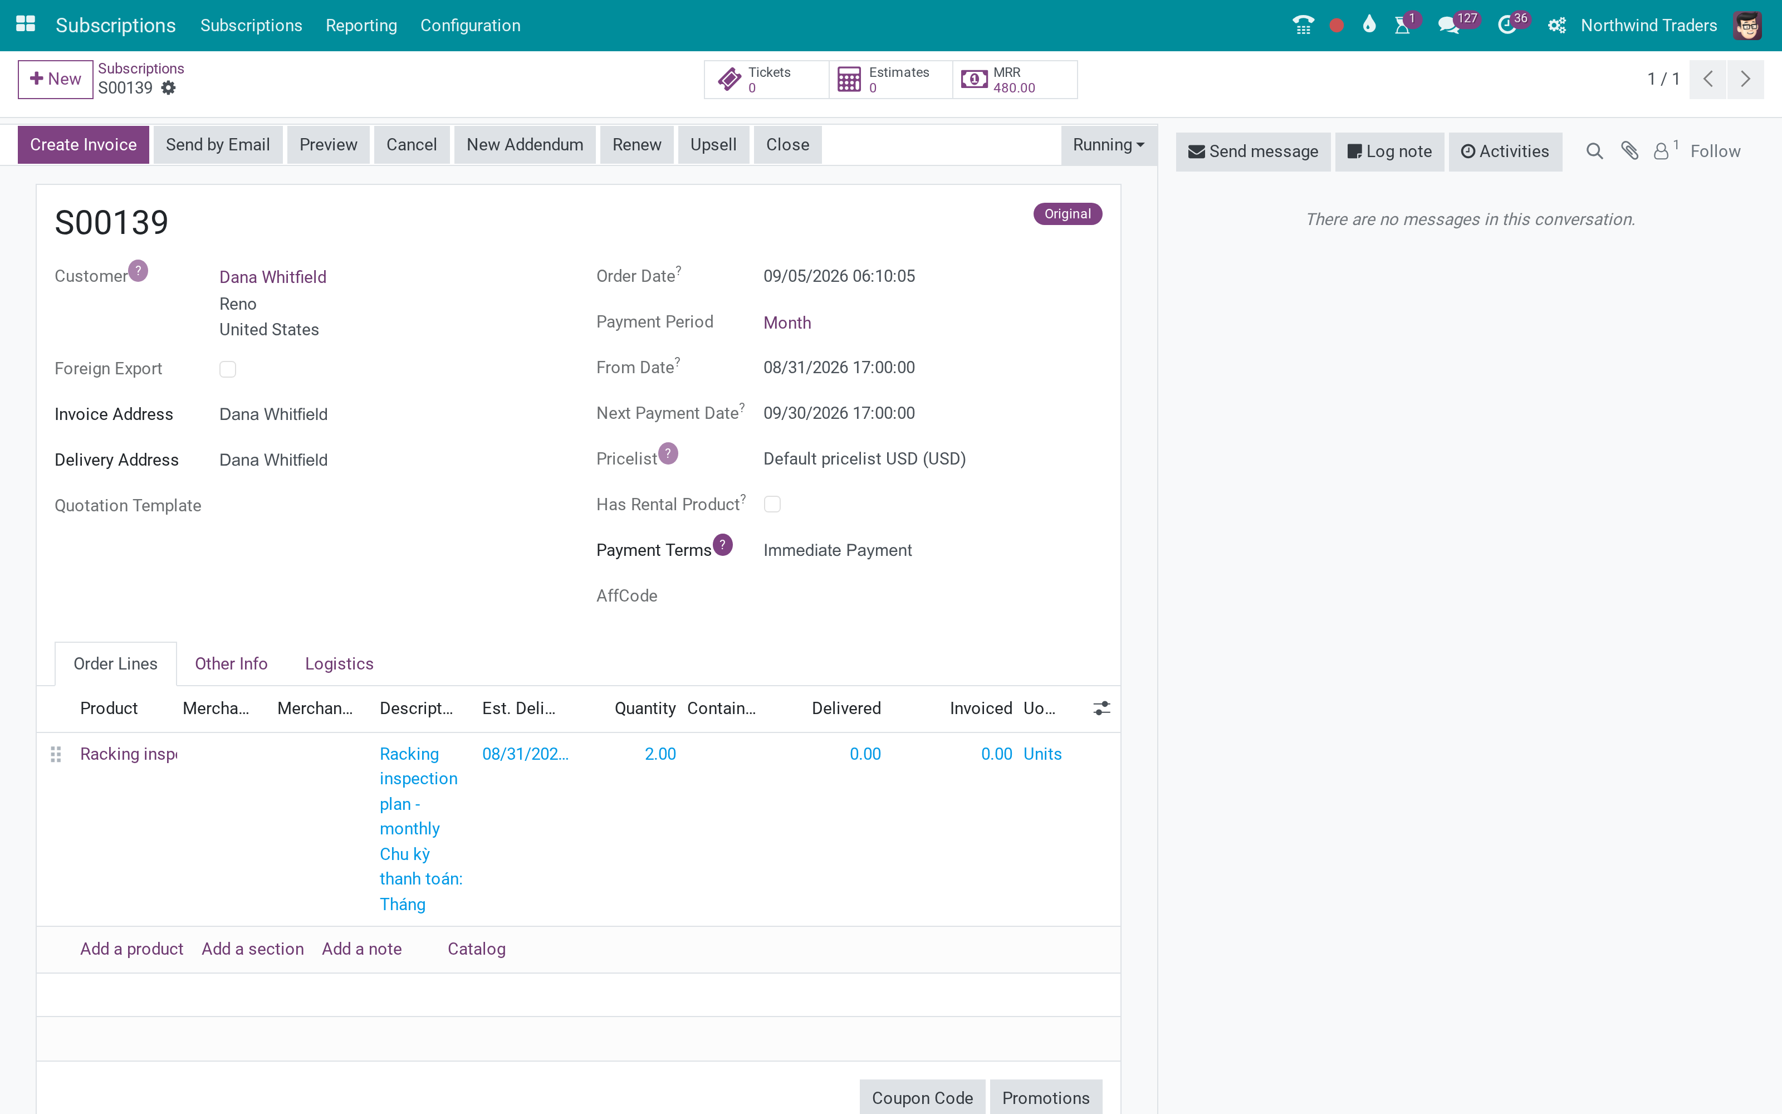Viewport: 1782px width, 1114px height.
Task: Switch to Order Lines tab
Action: click(x=116, y=664)
